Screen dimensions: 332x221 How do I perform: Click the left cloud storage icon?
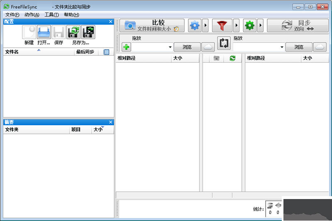coord(208,47)
